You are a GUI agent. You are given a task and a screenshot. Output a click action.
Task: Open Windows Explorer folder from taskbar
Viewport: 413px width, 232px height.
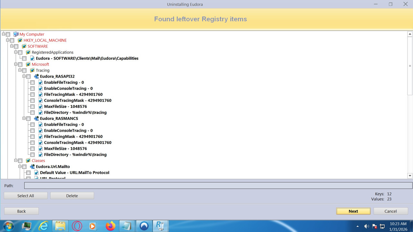click(x=60, y=226)
